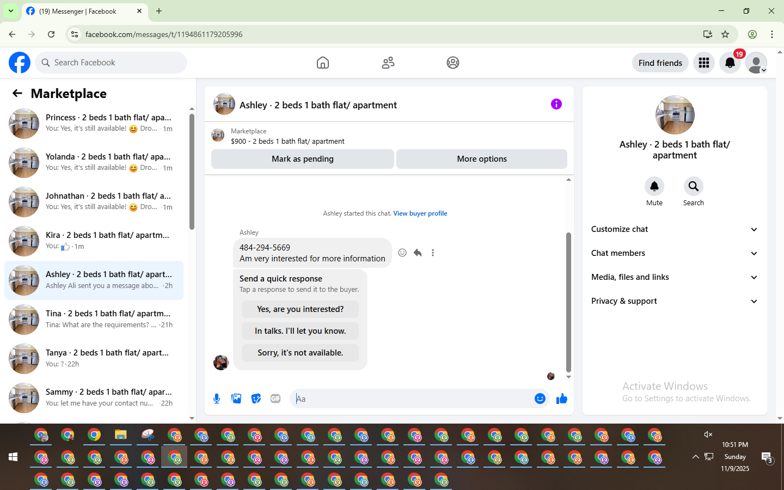Send a voice clip using the microphone icon
This screenshot has height=490, width=784.
pos(217,399)
